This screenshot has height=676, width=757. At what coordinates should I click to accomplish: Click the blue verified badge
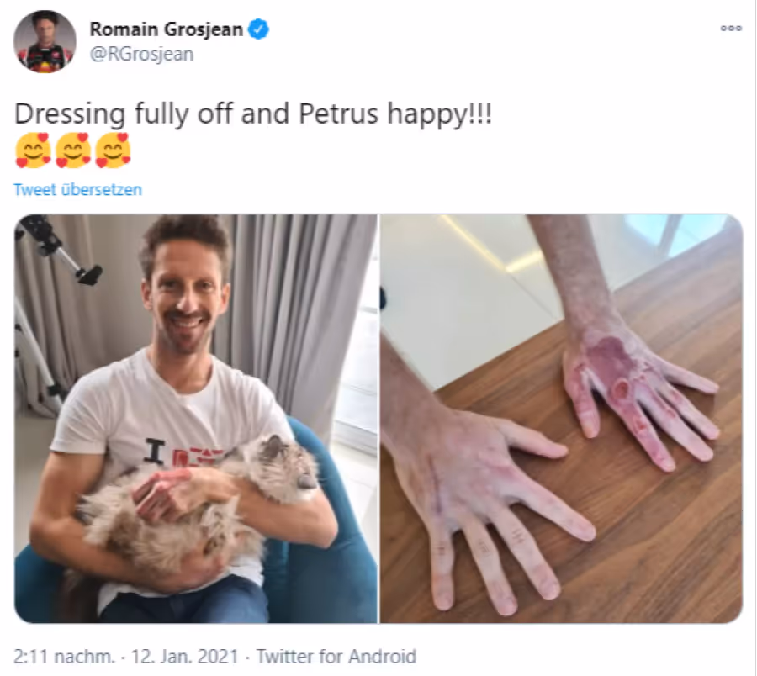click(x=258, y=29)
